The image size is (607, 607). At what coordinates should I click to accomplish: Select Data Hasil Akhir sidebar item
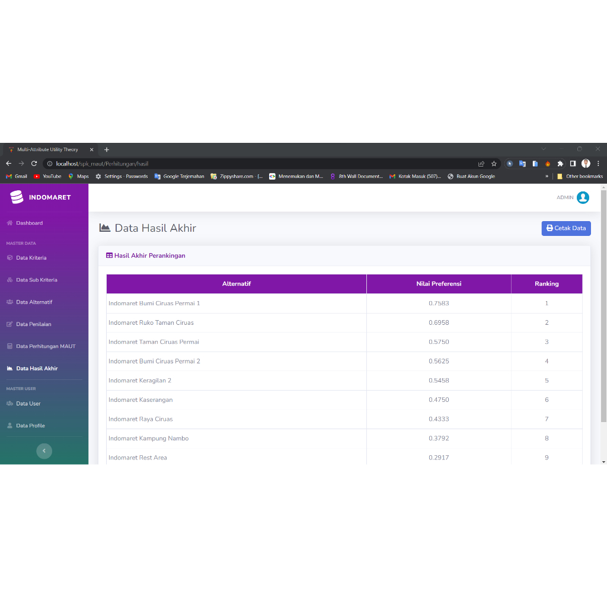(x=32, y=369)
